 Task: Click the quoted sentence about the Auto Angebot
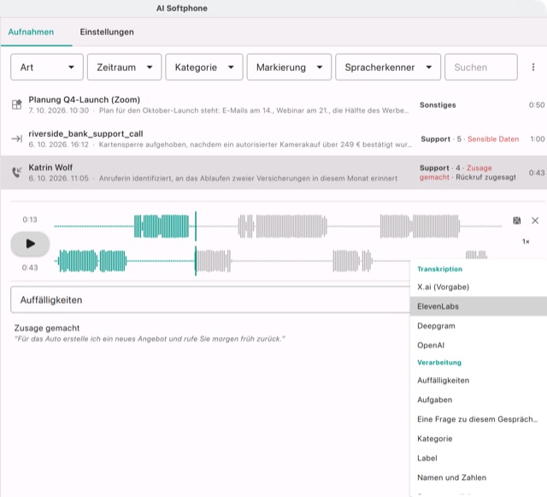click(150, 339)
